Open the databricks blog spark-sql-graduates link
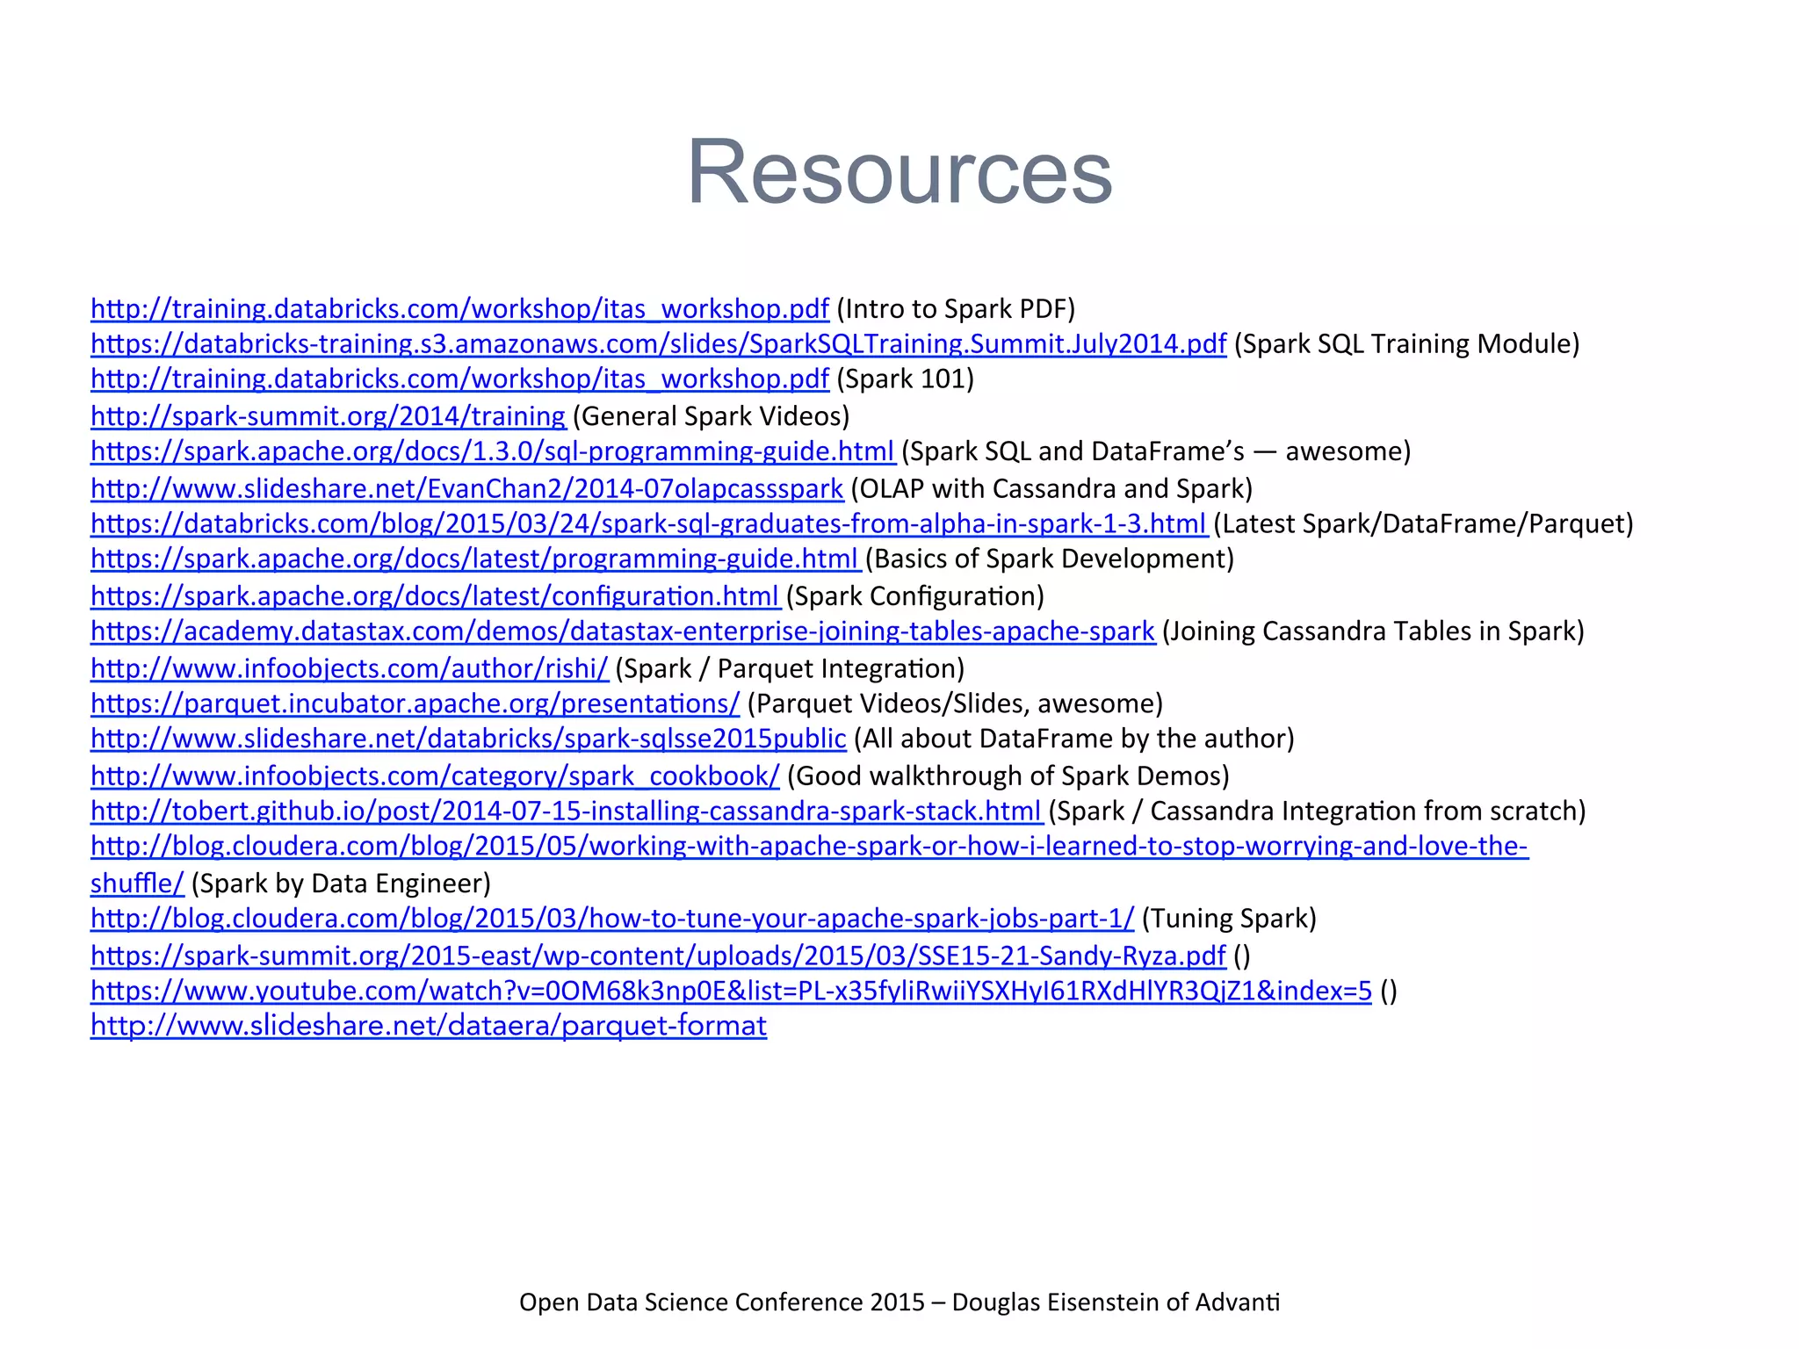 pos(649,524)
